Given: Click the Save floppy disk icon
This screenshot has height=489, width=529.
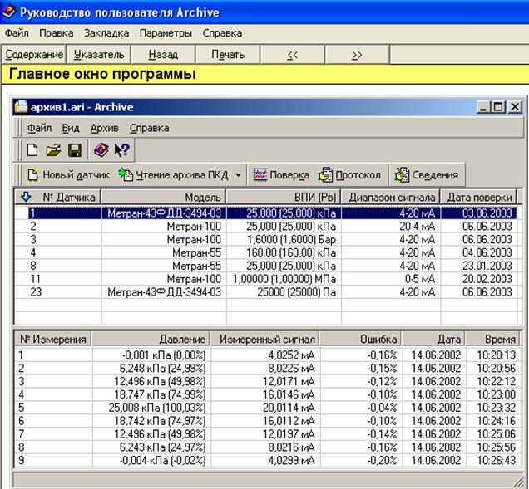Looking at the screenshot, I should click(x=74, y=150).
